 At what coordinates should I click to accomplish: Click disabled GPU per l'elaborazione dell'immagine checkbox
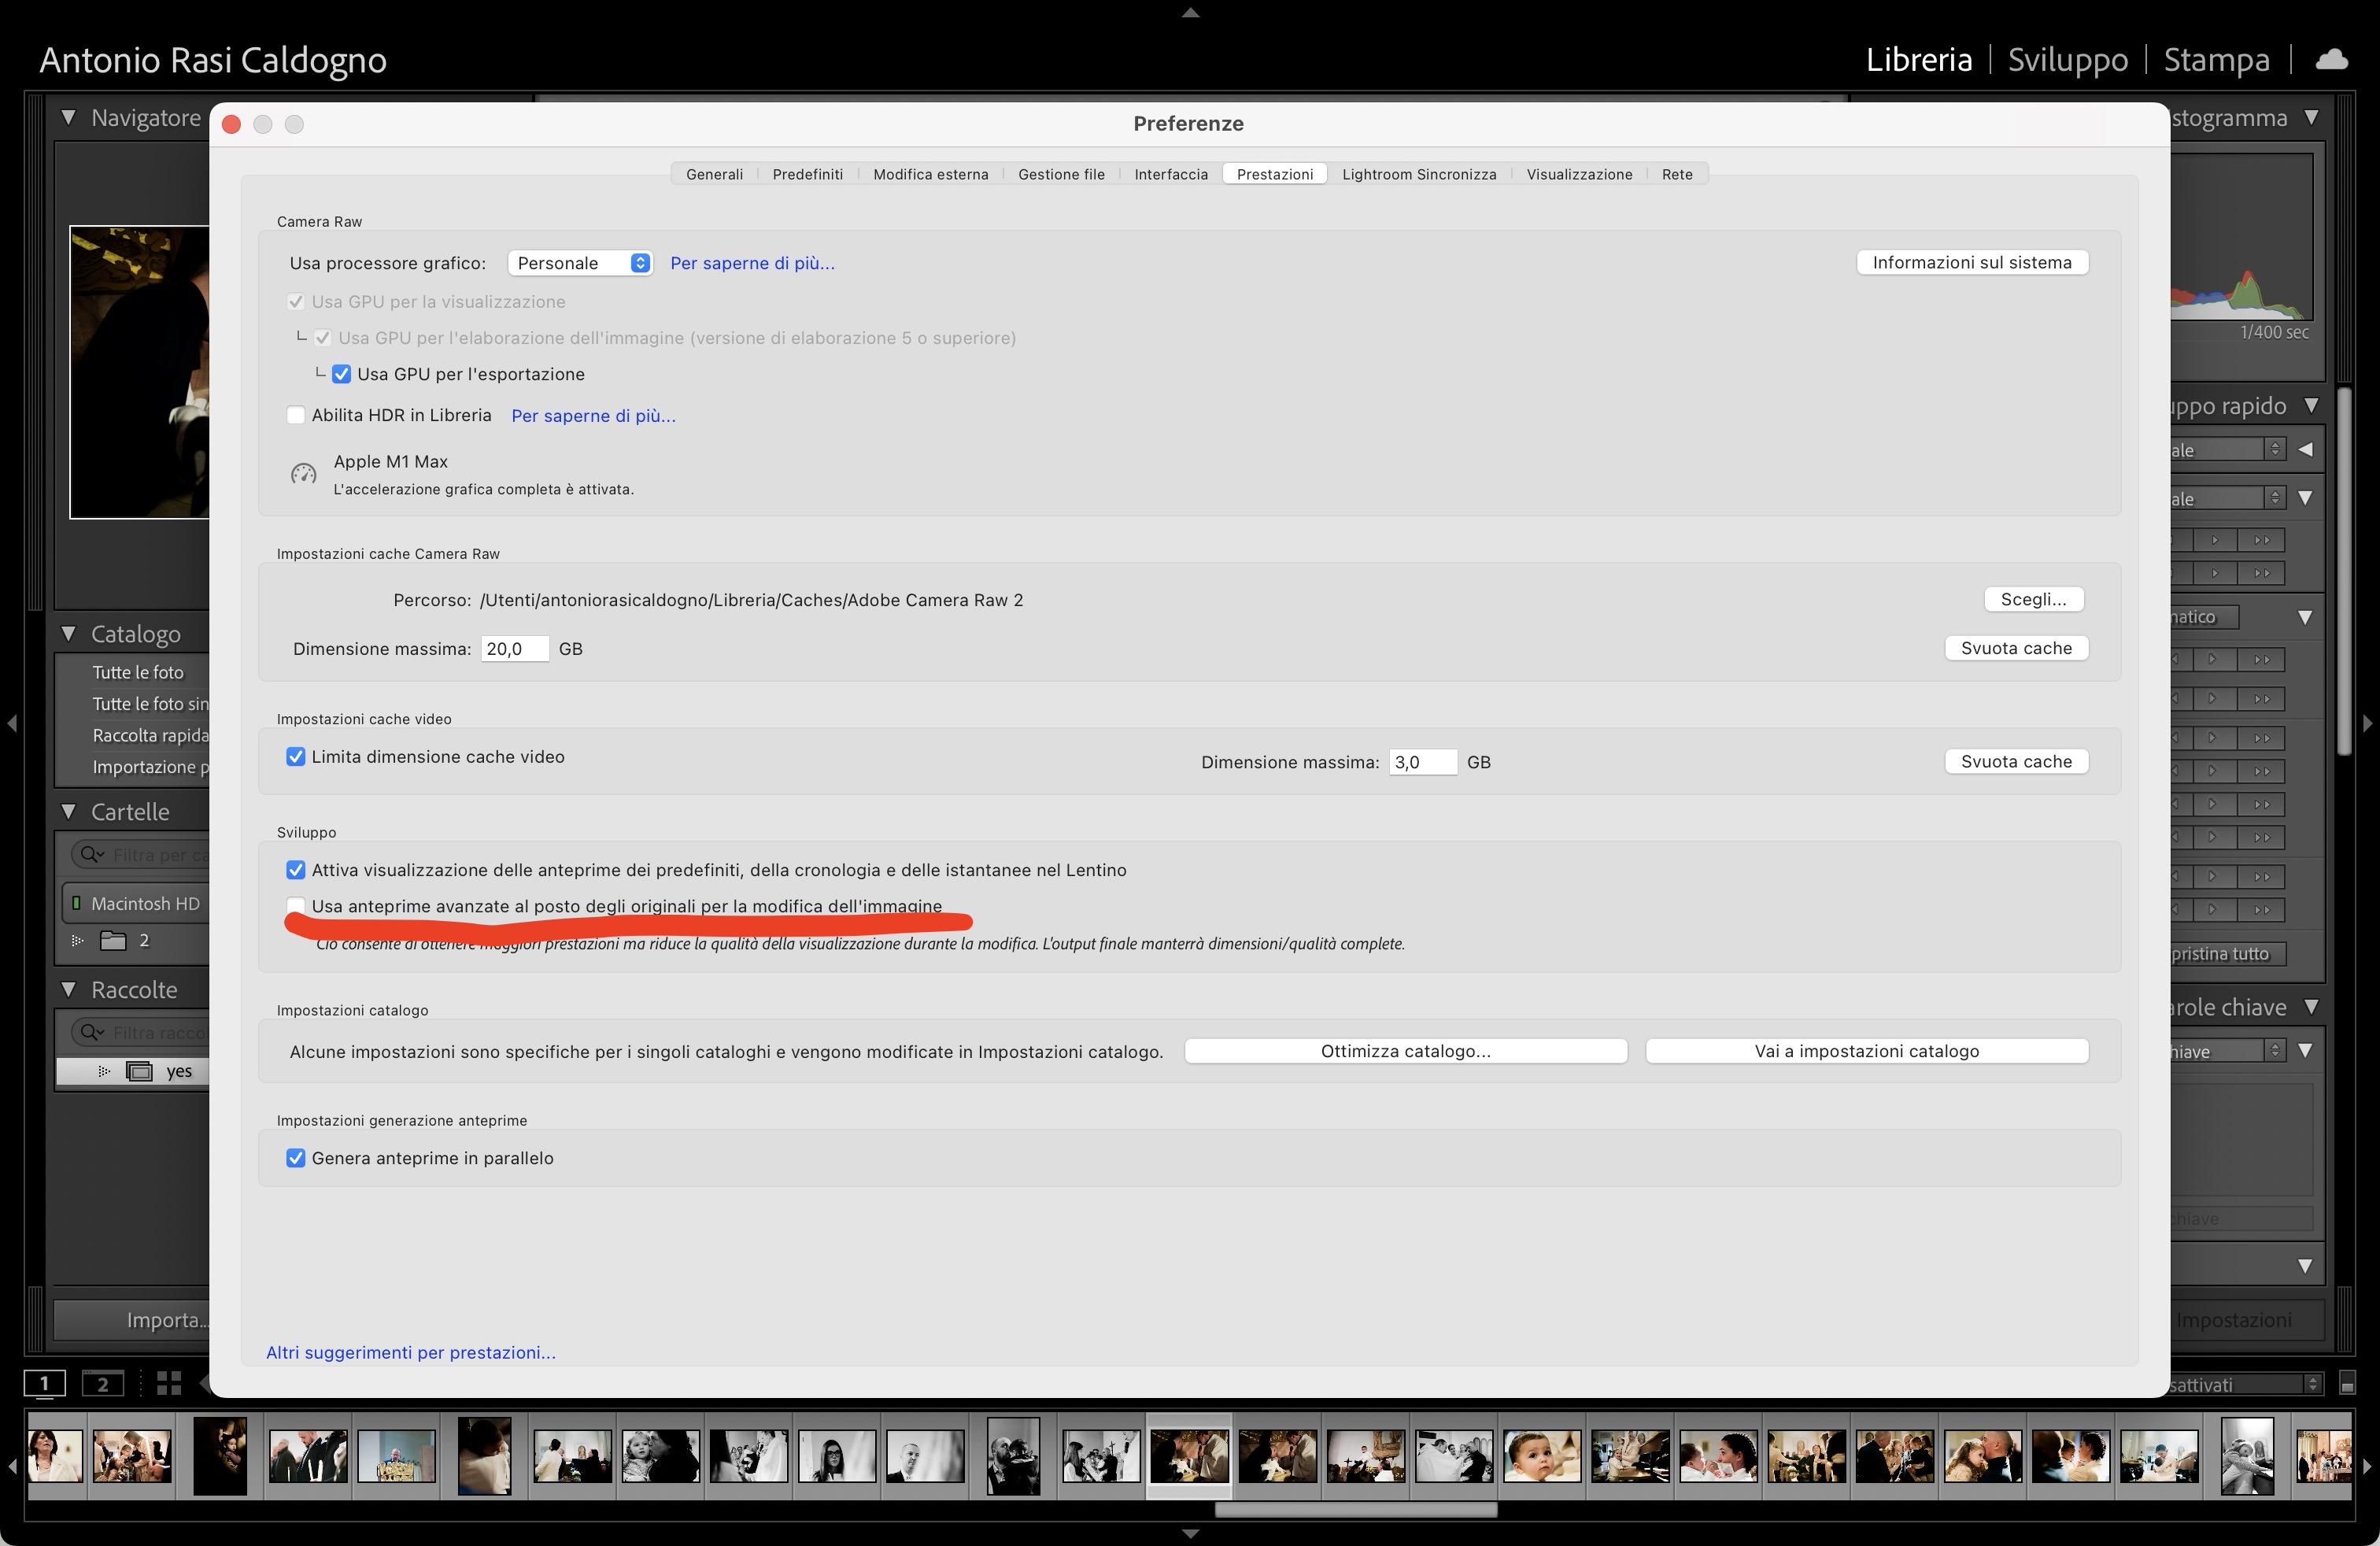[323, 338]
